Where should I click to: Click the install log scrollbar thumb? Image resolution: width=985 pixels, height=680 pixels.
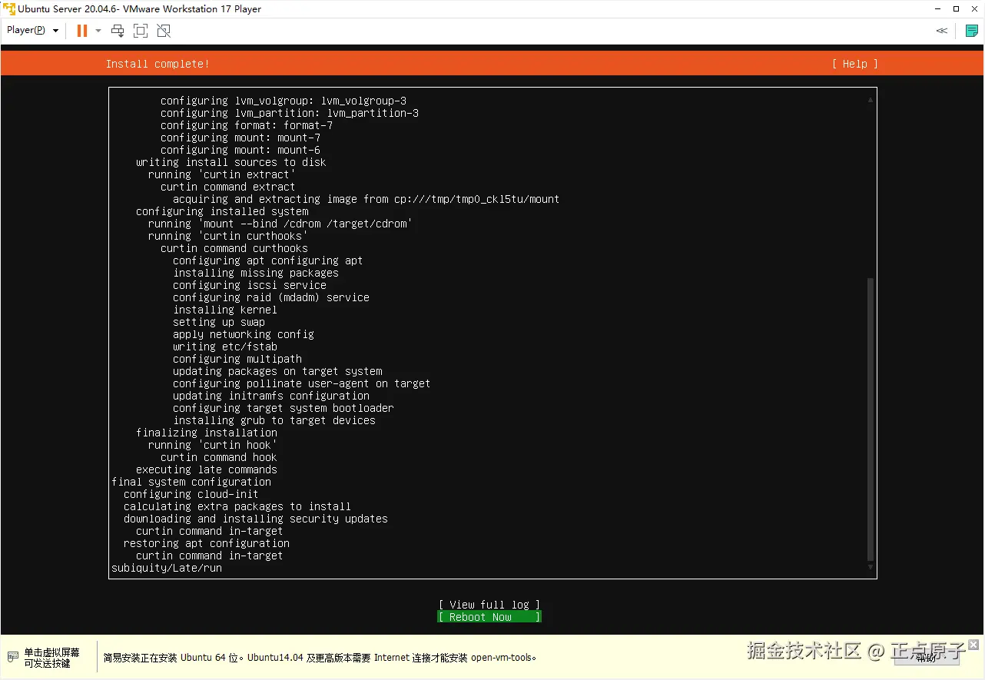(x=871, y=420)
